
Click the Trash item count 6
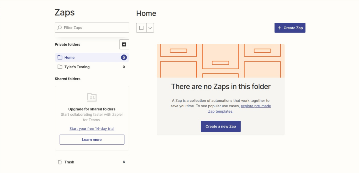click(x=124, y=162)
